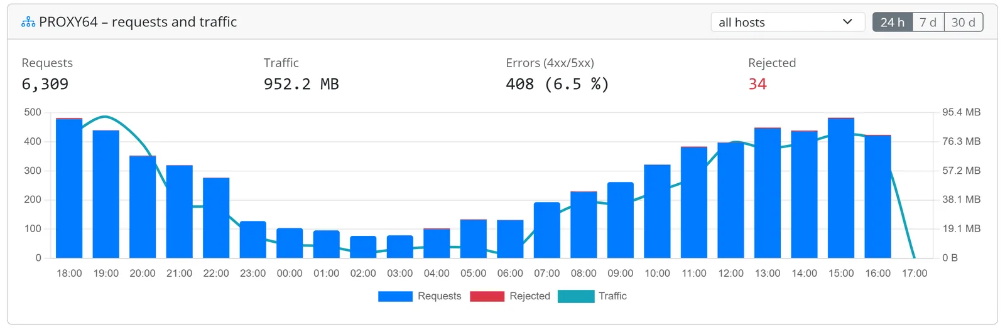The height and width of the screenshot is (330, 1005).
Task: Select the 24 h time range
Action: [892, 22]
